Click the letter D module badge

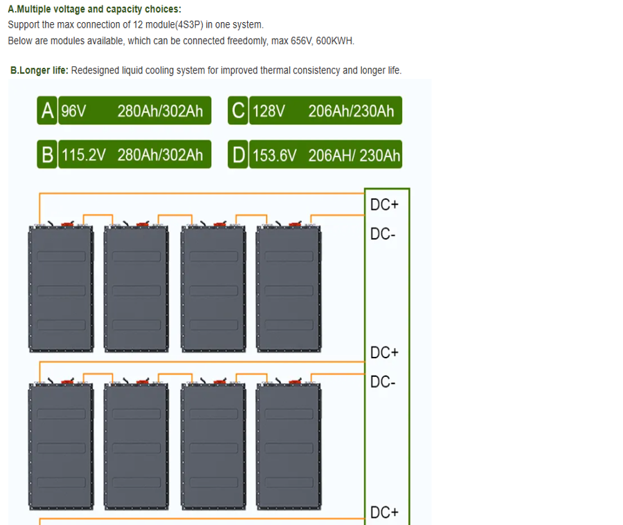pyautogui.click(x=238, y=154)
